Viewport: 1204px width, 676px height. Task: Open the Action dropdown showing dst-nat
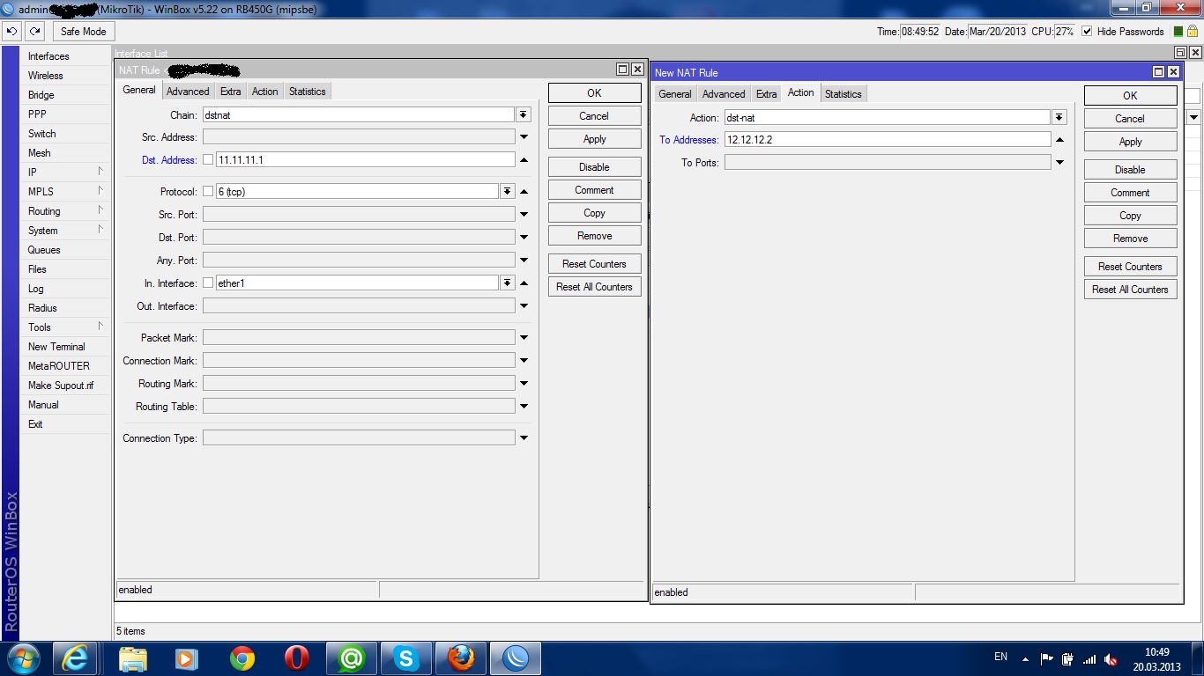point(1059,117)
